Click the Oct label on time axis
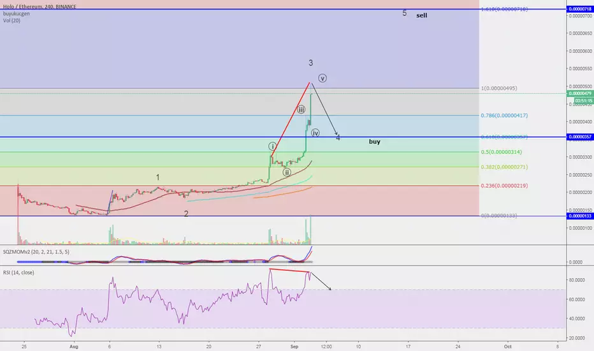Screen dimensions: 594x351 tap(507, 347)
